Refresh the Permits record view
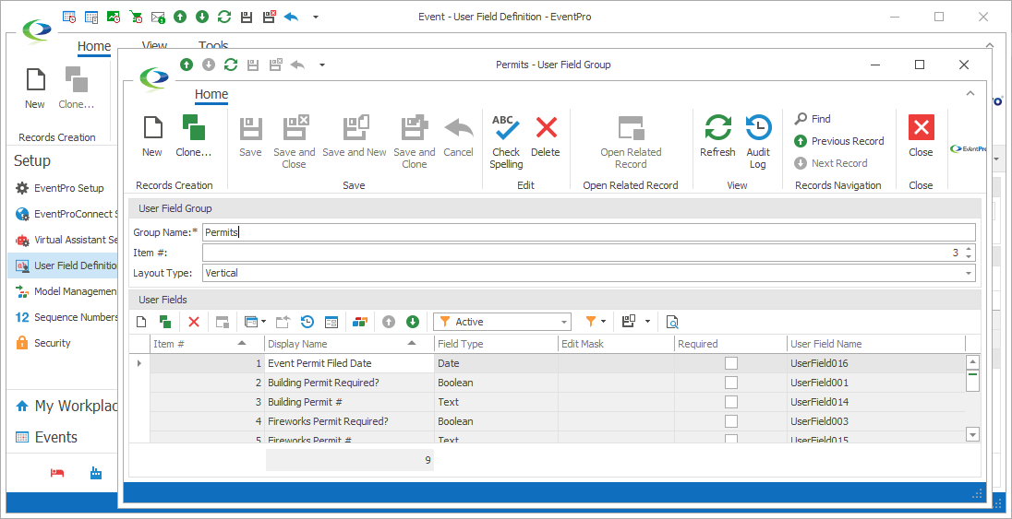The image size is (1012, 519). [717, 136]
